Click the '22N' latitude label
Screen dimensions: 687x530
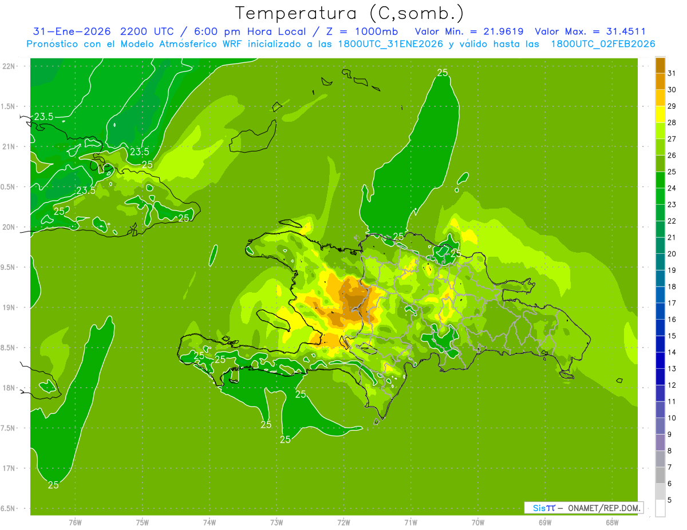coord(9,66)
